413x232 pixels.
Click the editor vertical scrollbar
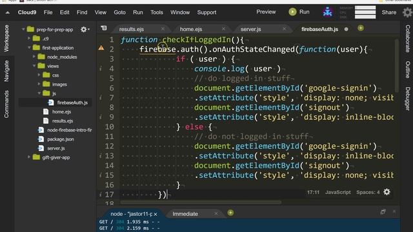tap(397, 66)
